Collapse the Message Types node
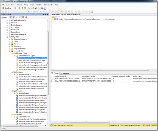The height and width of the screenshot is (131, 158). [x=12, y=53]
